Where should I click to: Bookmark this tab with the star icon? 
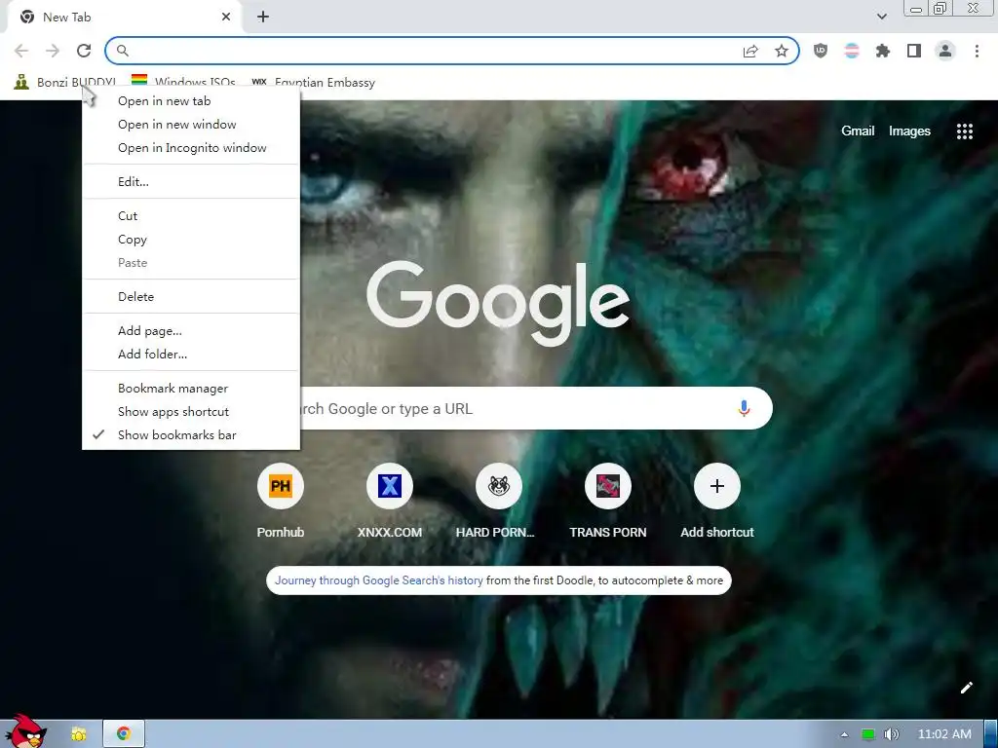(x=782, y=51)
